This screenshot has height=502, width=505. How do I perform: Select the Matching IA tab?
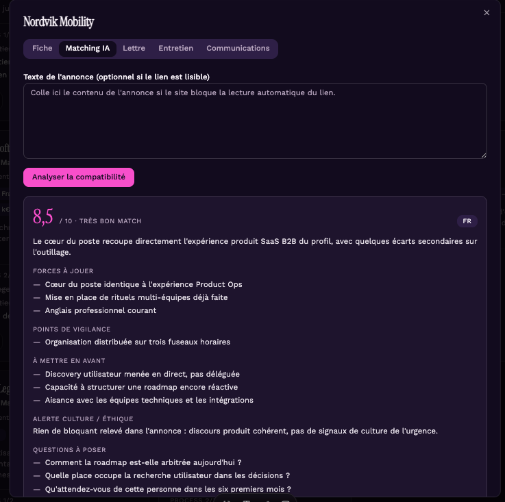point(88,49)
